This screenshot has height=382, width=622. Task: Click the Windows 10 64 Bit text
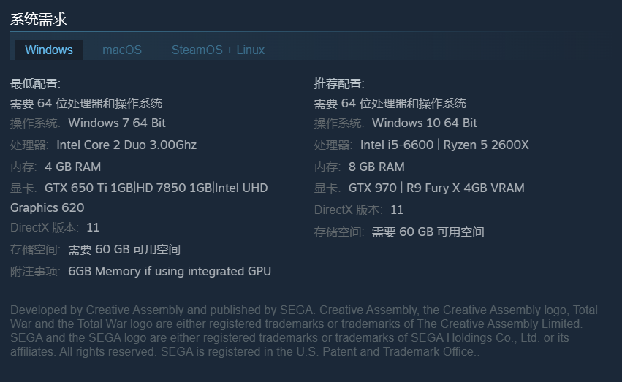tap(424, 123)
